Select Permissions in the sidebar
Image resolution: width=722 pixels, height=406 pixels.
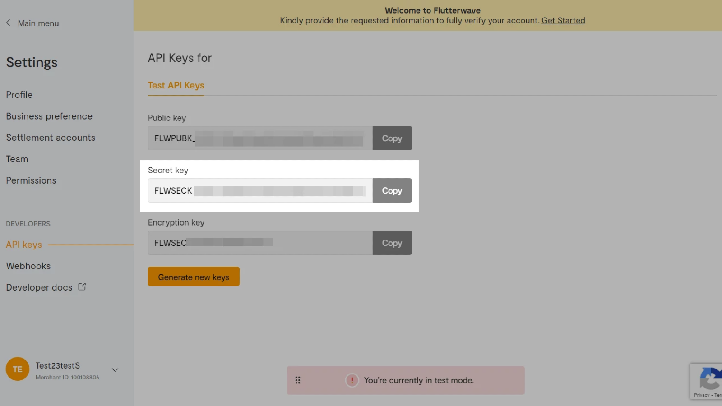(31, 180)
